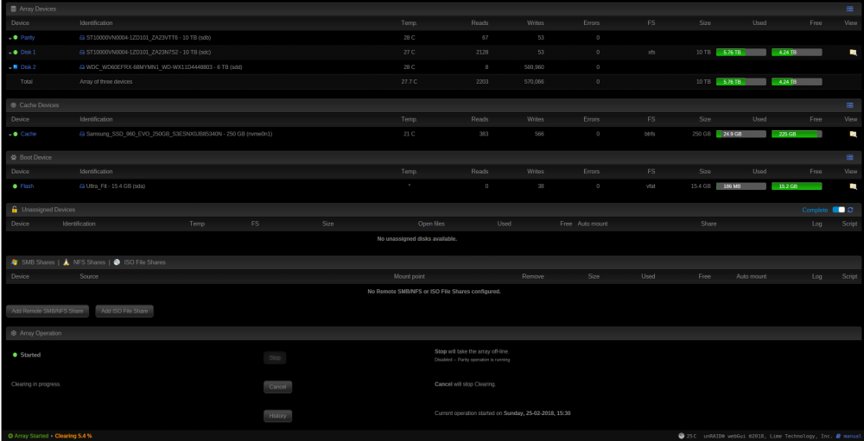Image resolution: width=864 pixels, height=441 pixels.
Task: Click Disk 1 free space bar 4.24 TB
Action: (x=797, y=53)
